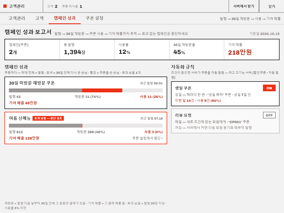
Task: Open the 고객관리 tab
Action: tap(17, 18)
